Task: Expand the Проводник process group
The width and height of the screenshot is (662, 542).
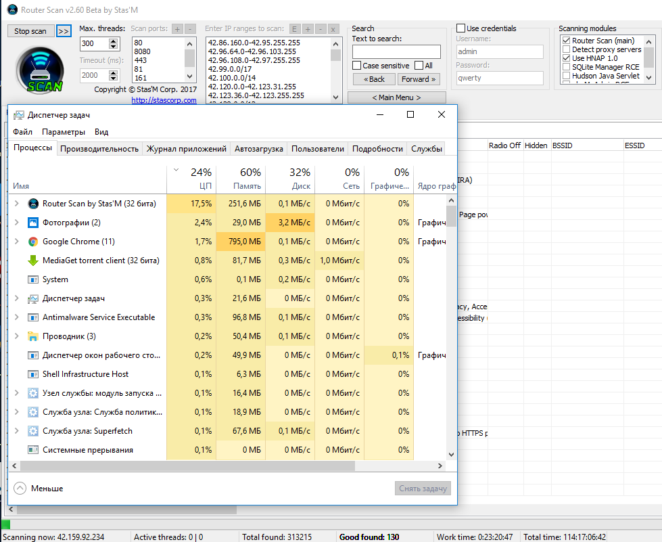Action: pos(17,336)
